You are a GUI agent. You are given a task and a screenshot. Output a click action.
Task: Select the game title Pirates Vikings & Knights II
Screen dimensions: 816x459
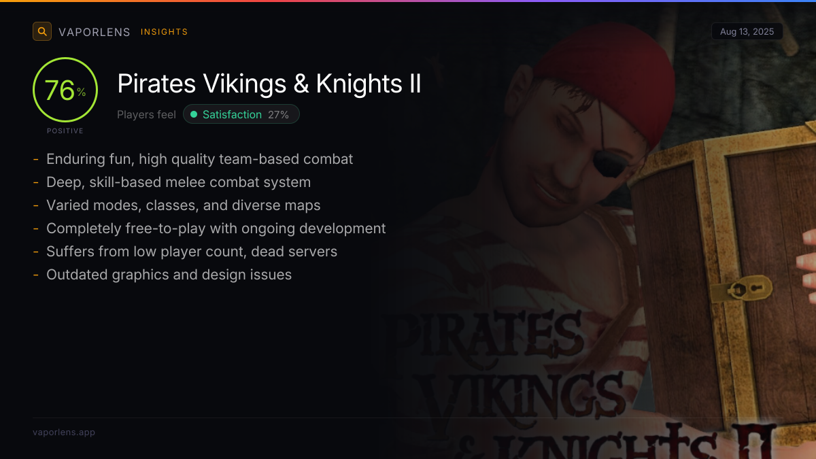(x=269, y=84)
